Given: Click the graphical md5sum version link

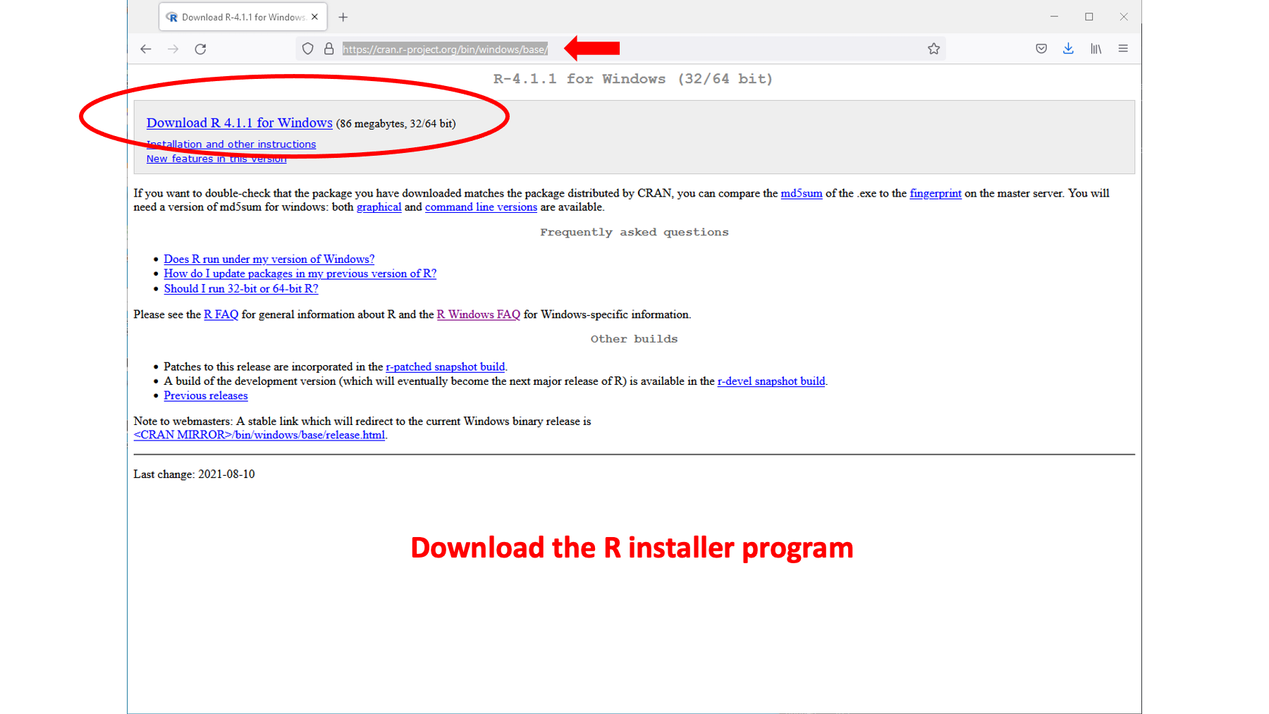Looking at the screenshot, I should click(379, 207).
